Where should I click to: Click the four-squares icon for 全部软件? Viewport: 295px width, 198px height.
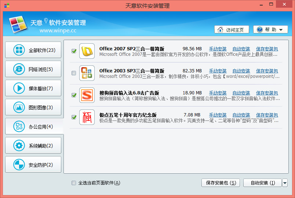click(19, 50)
